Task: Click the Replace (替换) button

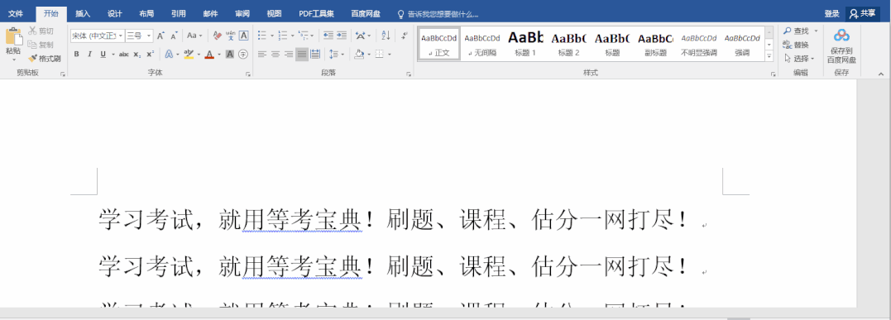Action: pyautogui.click(x=796, y=45)
